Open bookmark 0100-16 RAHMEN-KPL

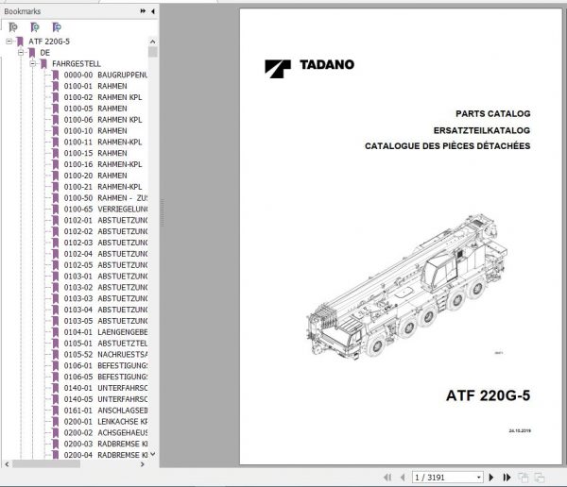103,165
